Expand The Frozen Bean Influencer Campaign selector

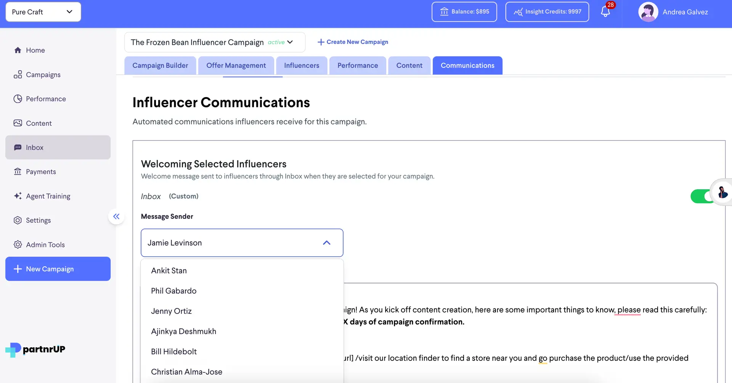[215, 42]
